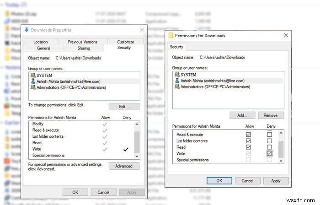Click Administrators group icon in Downloads Properties

coord(32,87)
